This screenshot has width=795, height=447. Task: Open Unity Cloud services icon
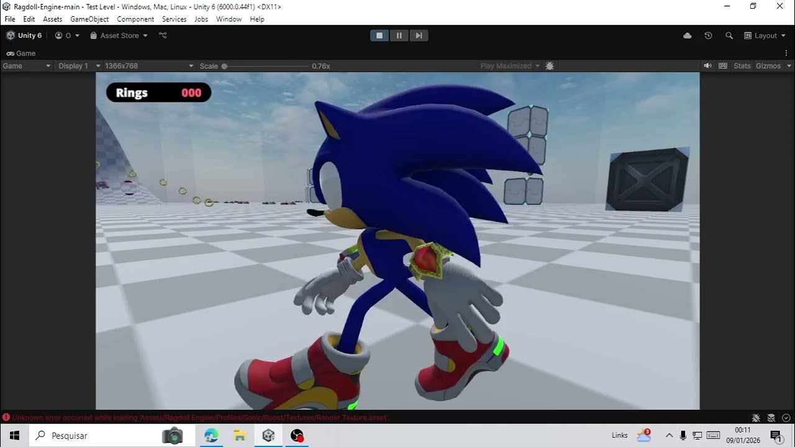click(688, 35)
